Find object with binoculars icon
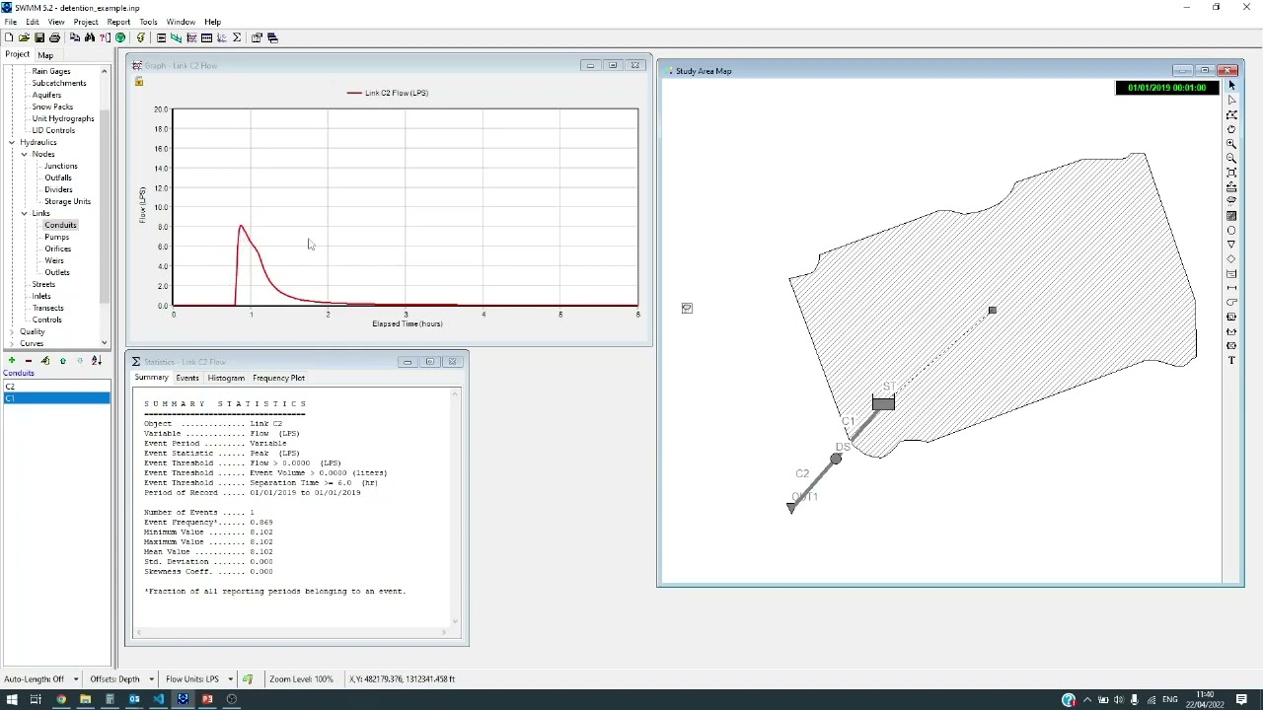 click(x=89, y=37)
